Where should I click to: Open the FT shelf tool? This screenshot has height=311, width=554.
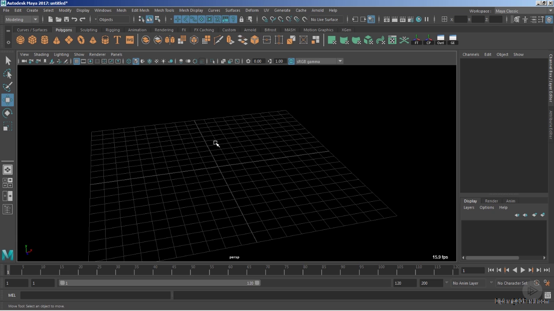[416, 40]
